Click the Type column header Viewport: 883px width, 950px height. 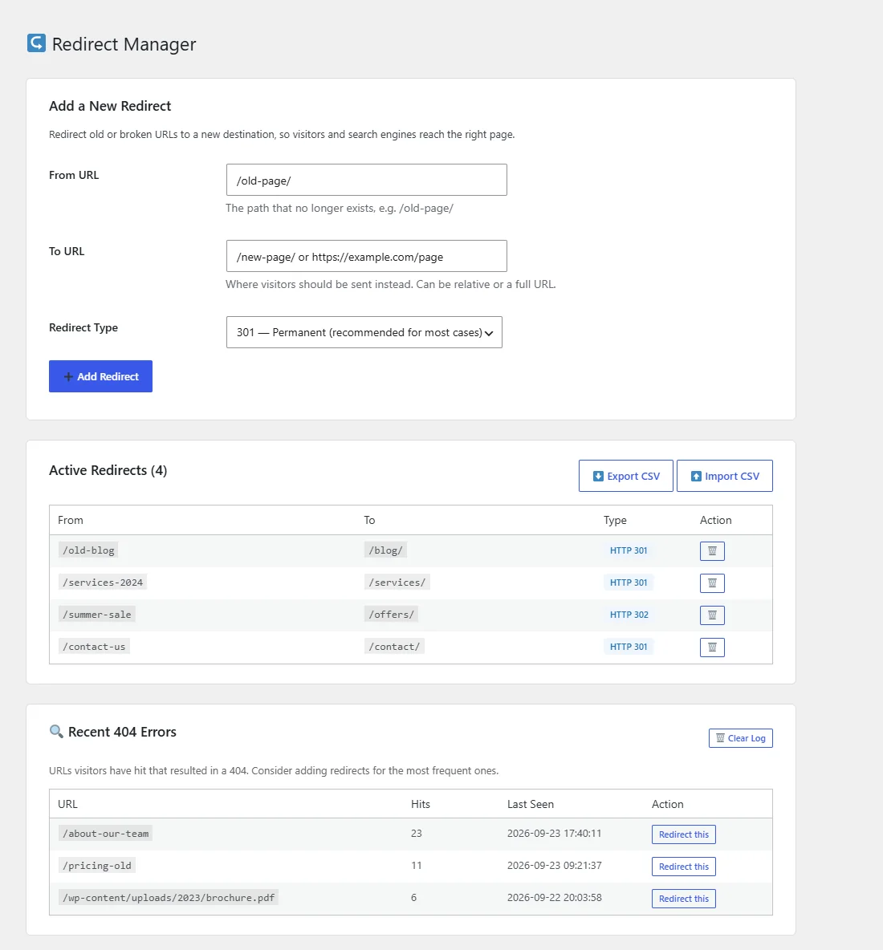point(615,520)
